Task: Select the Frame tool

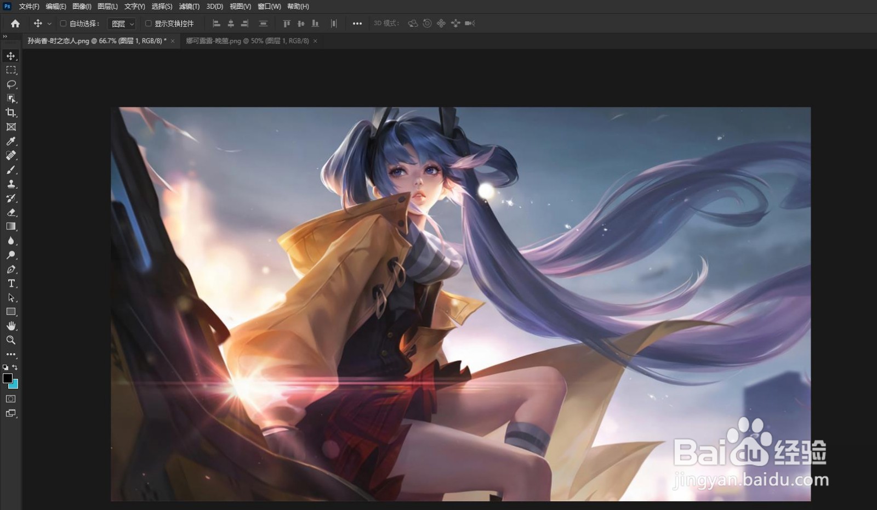Action: pyautogui.click(x=11, y=127)
